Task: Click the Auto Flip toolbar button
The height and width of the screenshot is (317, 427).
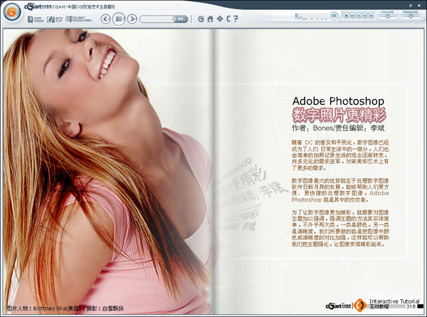Action: tap(55, 19)
